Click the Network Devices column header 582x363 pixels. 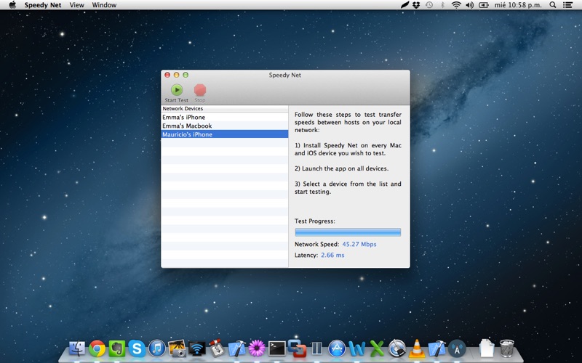pos(225,108)
